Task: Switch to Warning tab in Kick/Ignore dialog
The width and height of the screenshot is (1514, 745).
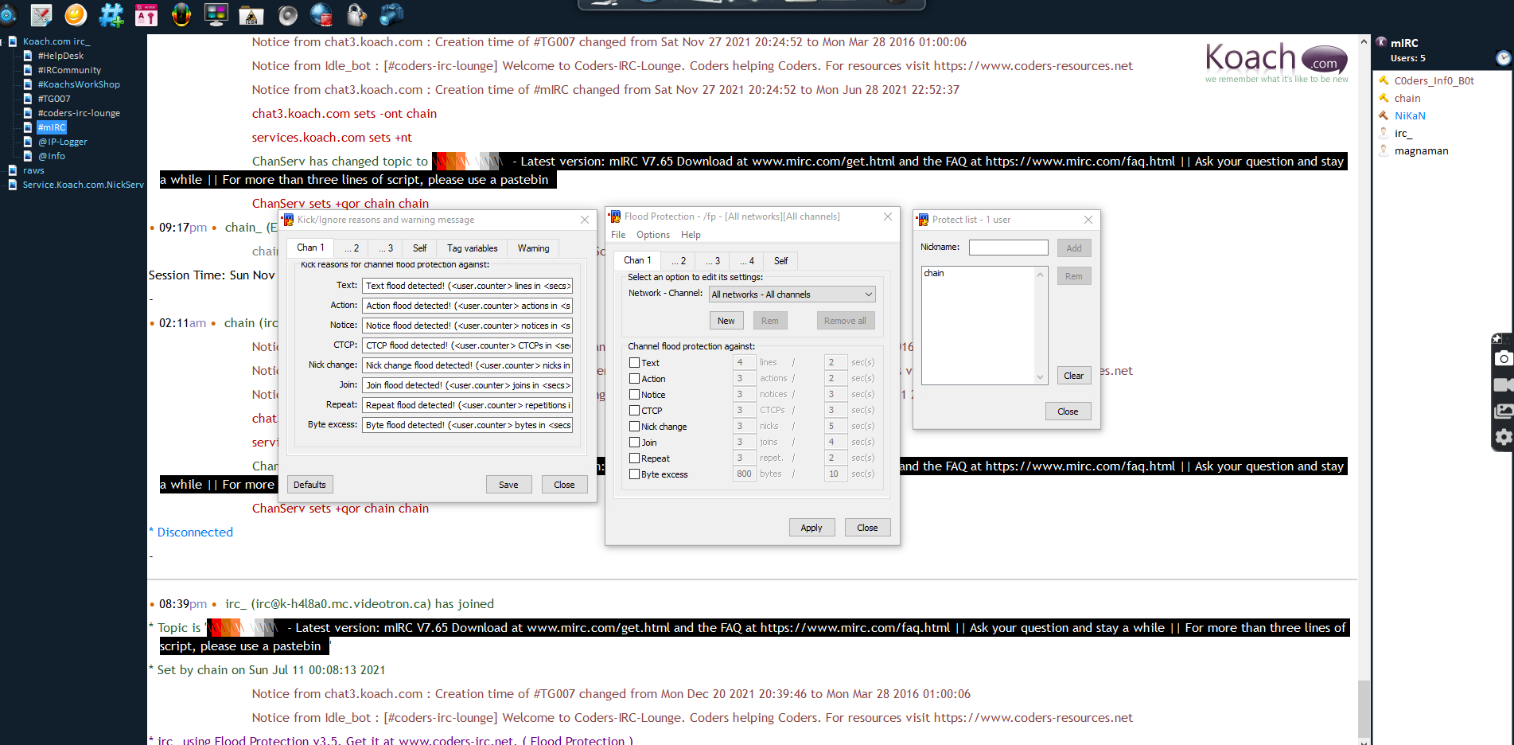Action: coord(533,248)
